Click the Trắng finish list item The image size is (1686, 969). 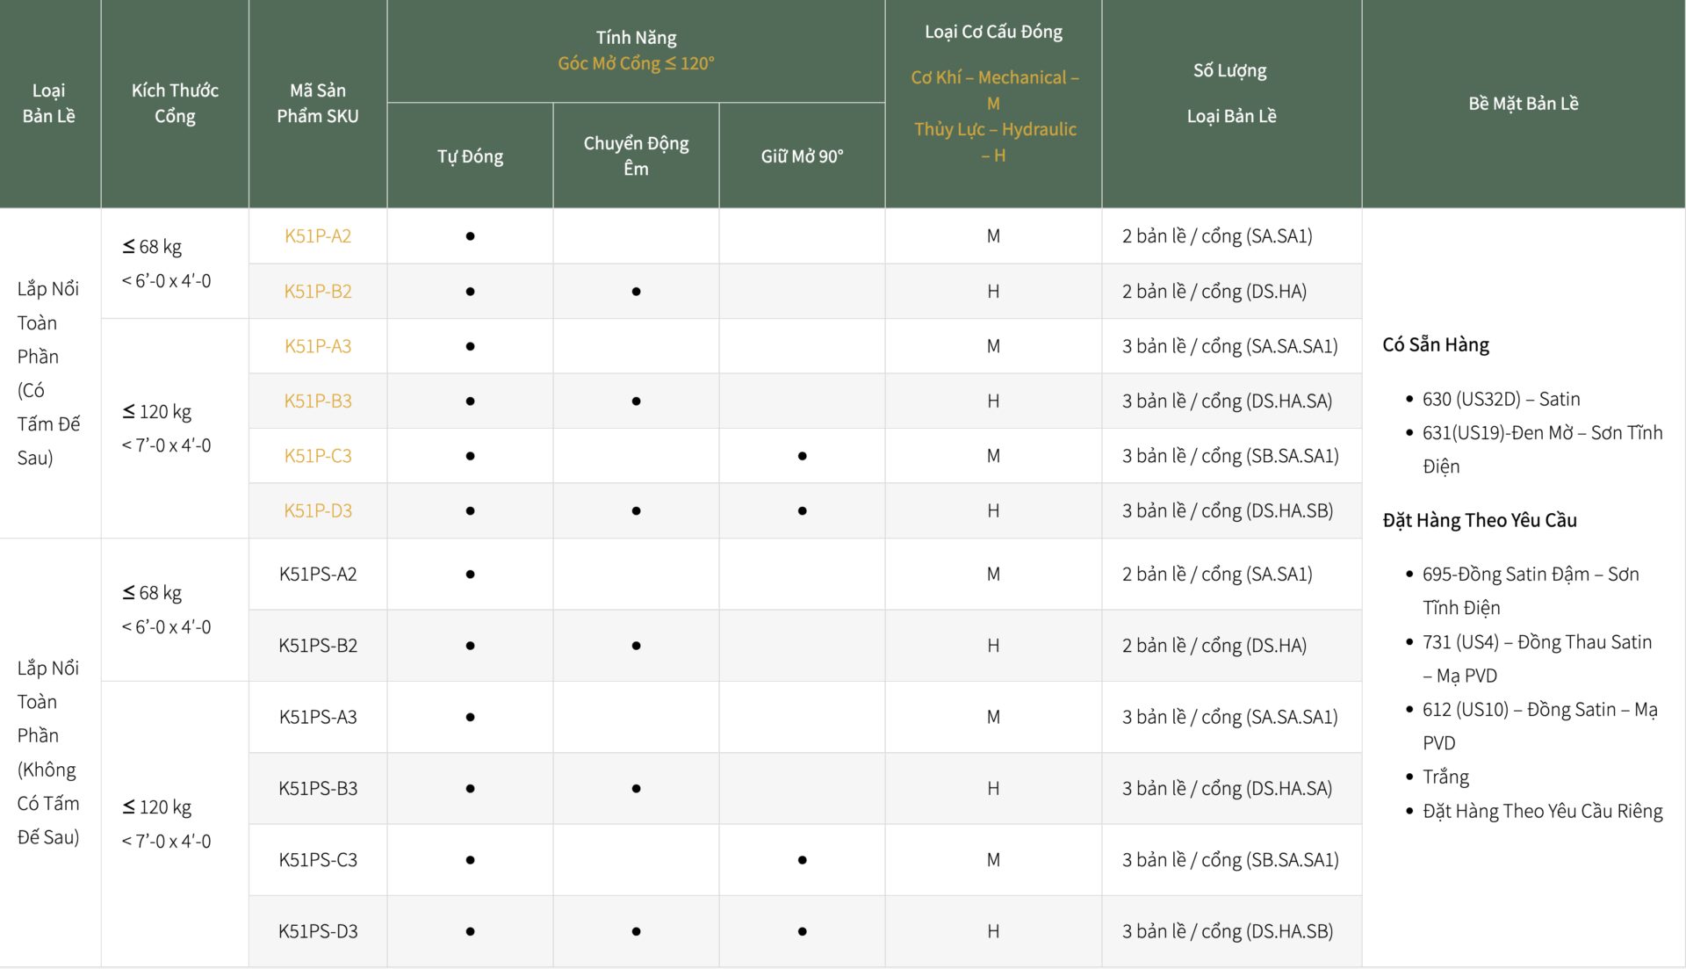pos(1445,777)
